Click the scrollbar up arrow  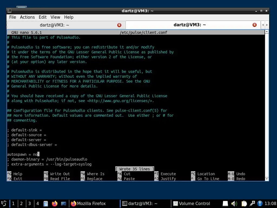pos(267,32)
